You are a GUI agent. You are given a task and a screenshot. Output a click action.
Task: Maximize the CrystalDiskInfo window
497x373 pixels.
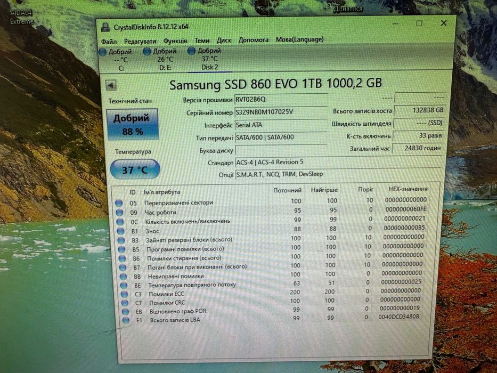coord(419,23)
